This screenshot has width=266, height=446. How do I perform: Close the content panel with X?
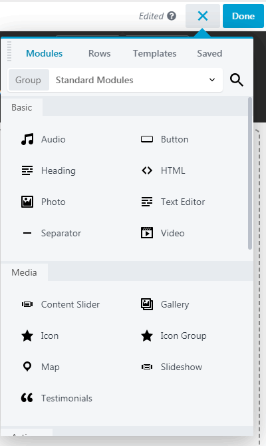(x=203, y=16)
